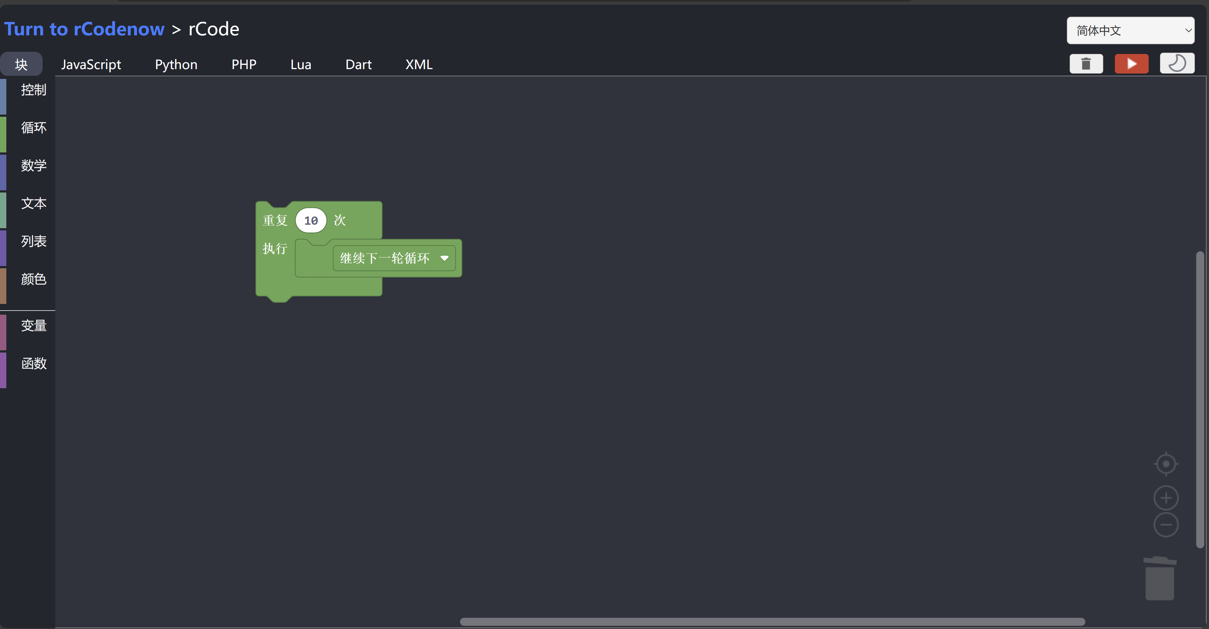Toggle dark mode with the moon button

1176,63
